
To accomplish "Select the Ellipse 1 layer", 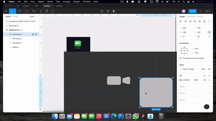I will click(16, 47).
